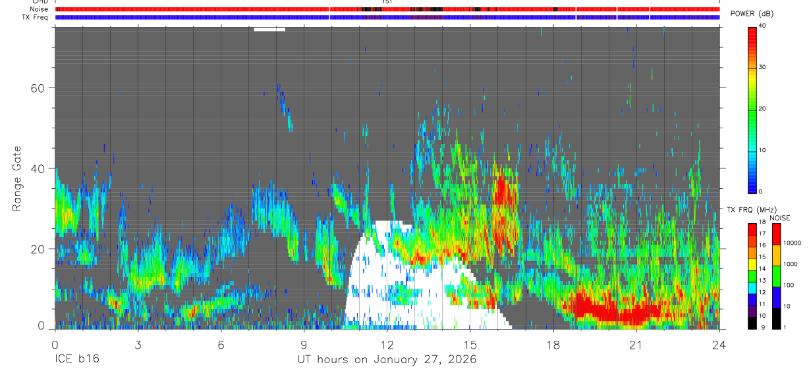Click the "151" CPID value at top
This screenshot has width=809, height=373.
point(387,2)
